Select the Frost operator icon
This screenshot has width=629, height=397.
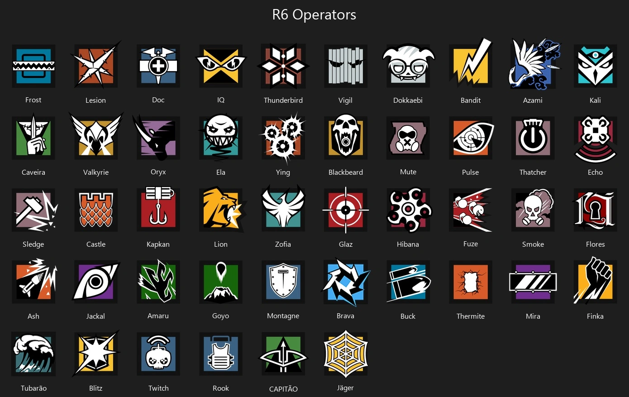[x=33, y=66]
